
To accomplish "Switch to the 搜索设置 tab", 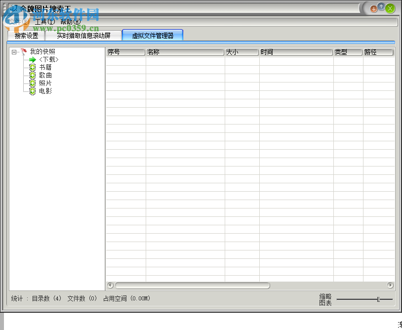I will tap(26, 35).
